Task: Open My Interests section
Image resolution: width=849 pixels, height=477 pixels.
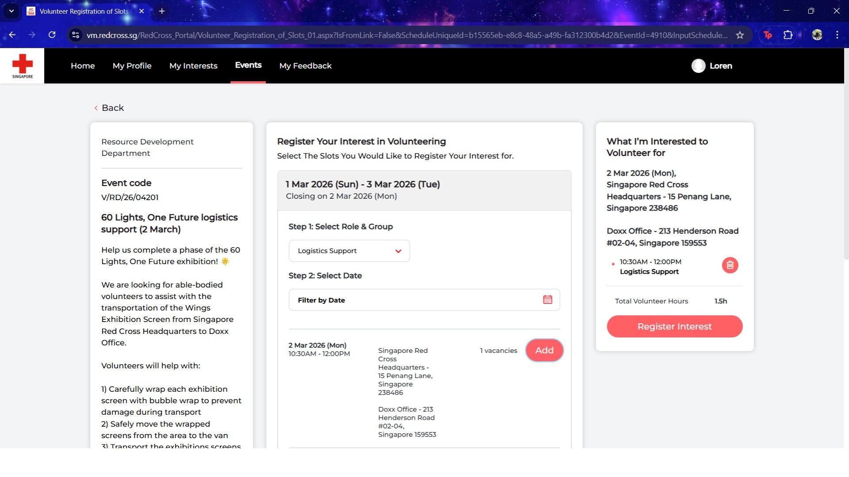Action: (x=193, y=66)
